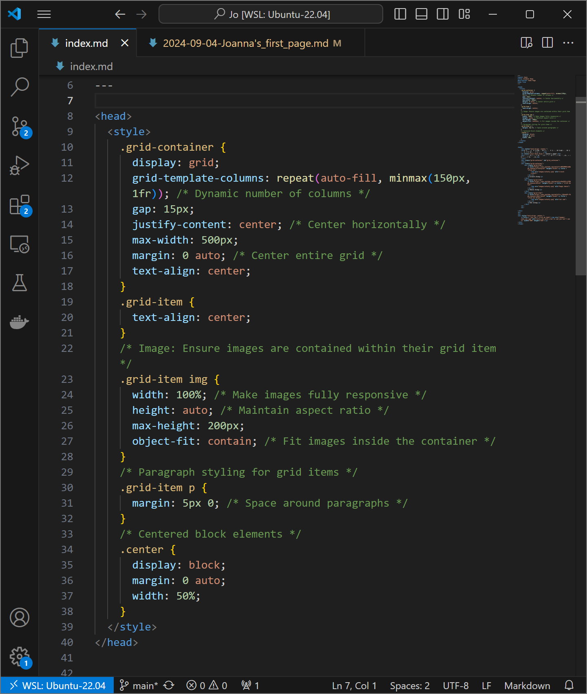Image resolution: width=587 pixels, height=694 pixels.
Task: Toggle the primary side bar layout
Action: coord(400,14)
